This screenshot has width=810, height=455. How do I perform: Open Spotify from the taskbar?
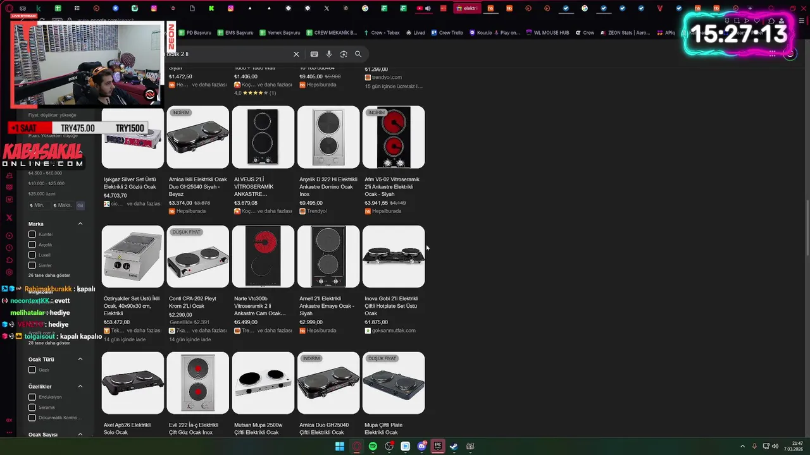click(373, 446)
